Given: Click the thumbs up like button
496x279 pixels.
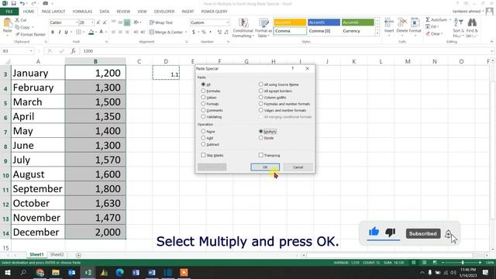Looking at the screenshot, I should [x=374, y=232].
